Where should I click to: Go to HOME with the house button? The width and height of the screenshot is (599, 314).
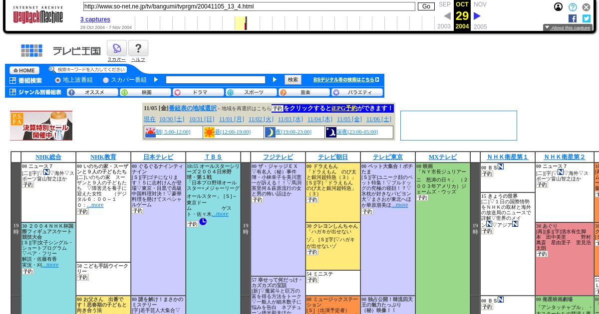click(24, 70)
